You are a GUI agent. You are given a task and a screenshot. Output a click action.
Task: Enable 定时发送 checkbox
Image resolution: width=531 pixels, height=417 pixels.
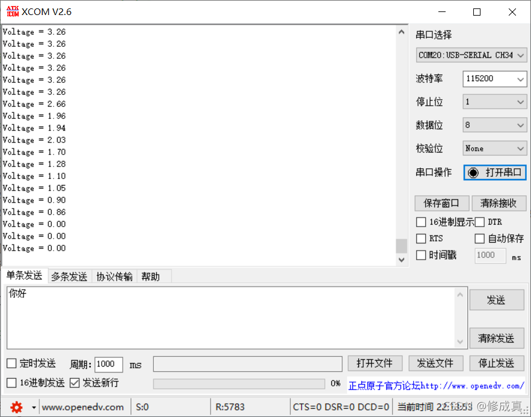pyautogui.click(x=11, y=364)
